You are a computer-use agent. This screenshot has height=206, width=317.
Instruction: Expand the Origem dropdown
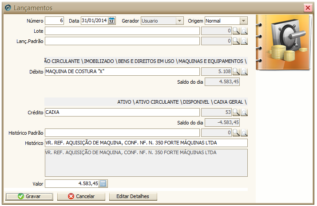[243, 21]
